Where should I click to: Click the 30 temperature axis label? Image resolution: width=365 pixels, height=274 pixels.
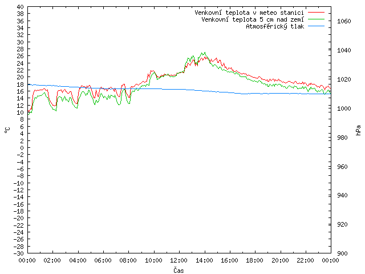click(x=21, y=42)
